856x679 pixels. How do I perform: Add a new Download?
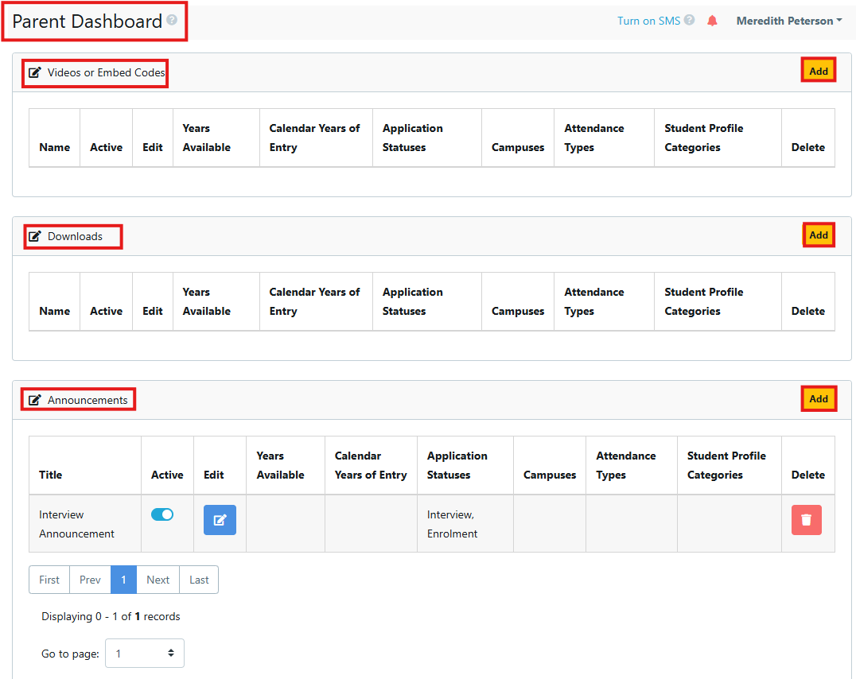click(x=818, y=235)
